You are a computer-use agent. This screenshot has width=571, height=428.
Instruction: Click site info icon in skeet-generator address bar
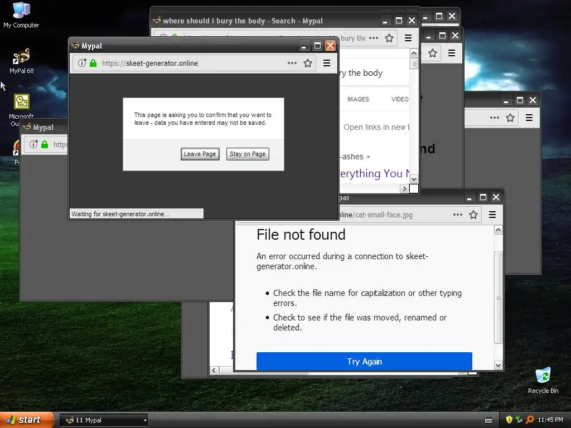82,63
